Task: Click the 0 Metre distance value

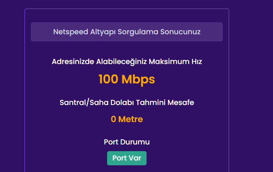Action: (127, 119)
